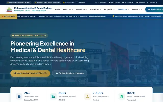163x102 pixels.
Task: Click the Recognized by PM&DC & WHO badge
Action: 19,3
